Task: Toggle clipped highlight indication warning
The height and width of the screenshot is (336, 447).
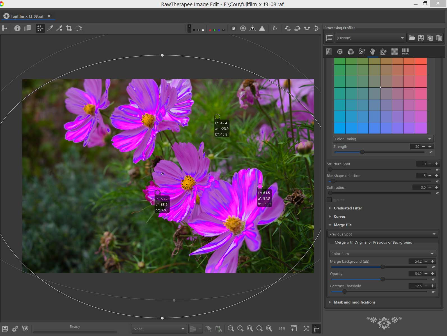Action: [x=262, y=28]
